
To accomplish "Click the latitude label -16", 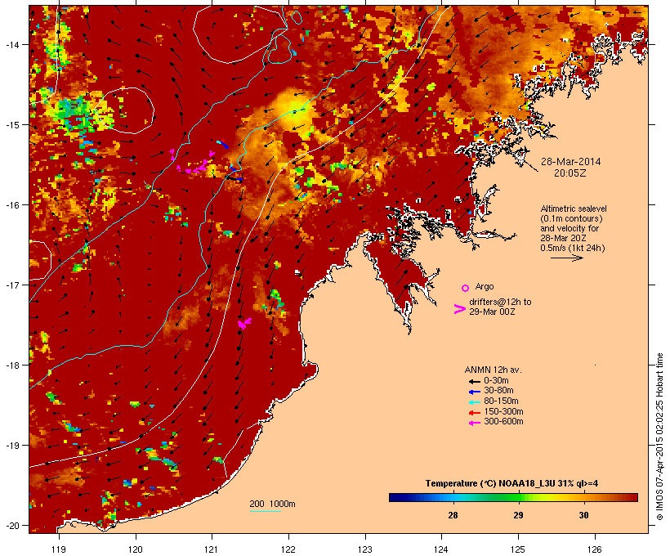I will 11,205.
